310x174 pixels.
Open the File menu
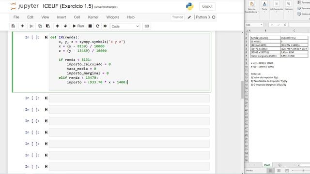[16, 17]
